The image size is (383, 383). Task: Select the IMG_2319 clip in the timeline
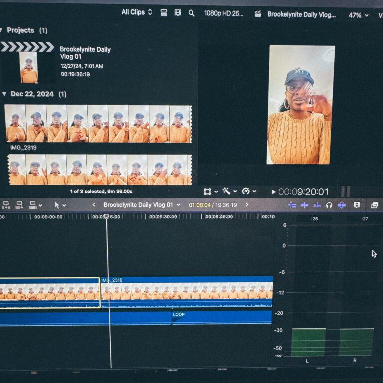[187, 292]
